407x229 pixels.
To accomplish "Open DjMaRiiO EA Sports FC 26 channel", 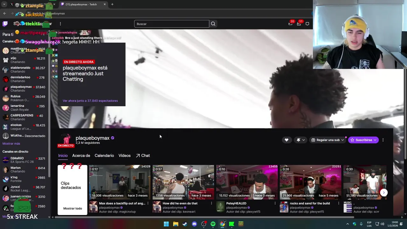I will [x=24, y=160].
